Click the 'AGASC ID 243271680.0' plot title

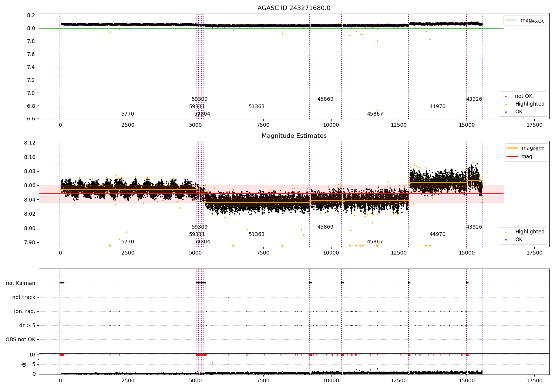pyautogui.click(x=294, y=8)
